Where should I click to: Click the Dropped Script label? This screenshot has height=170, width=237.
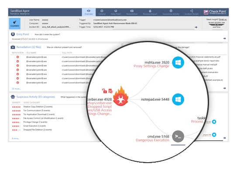pyautogui.click(x=100, y=107)
